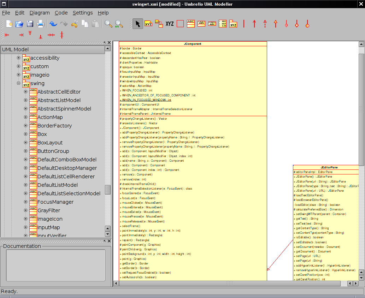
Task: Align selected widgets to the top
Action: coord(30,34)
